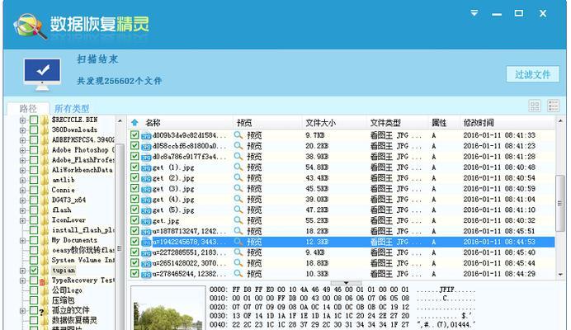Expand IconLover tree node
Screen dimensions: 571x330
click(x=22, y=220)
